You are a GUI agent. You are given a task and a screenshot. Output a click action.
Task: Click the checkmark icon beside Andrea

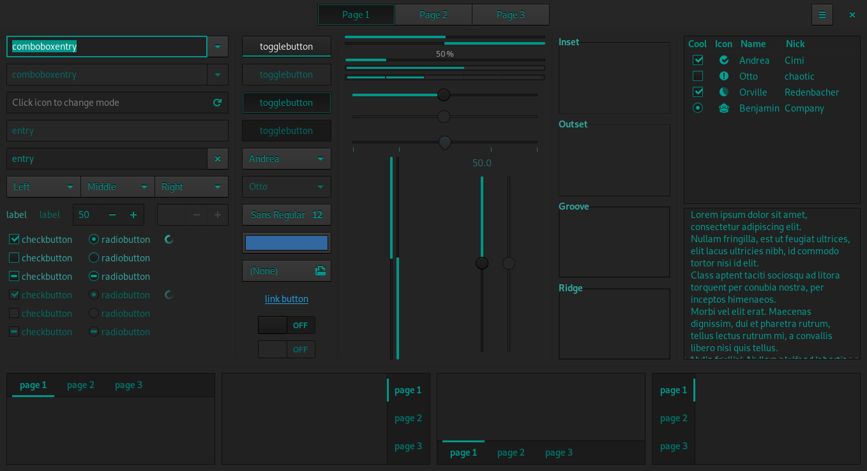tap(724, 61)
